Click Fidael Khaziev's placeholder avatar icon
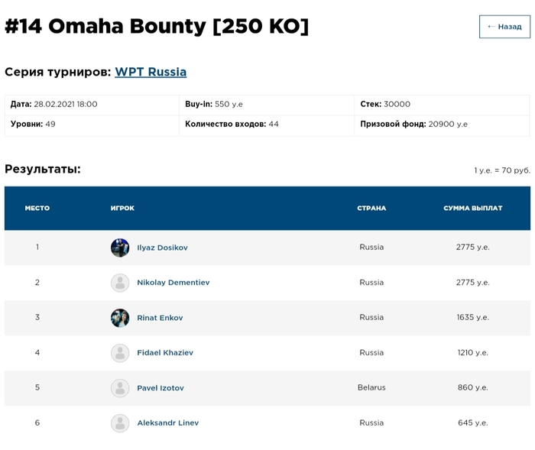 pos(120,353)
